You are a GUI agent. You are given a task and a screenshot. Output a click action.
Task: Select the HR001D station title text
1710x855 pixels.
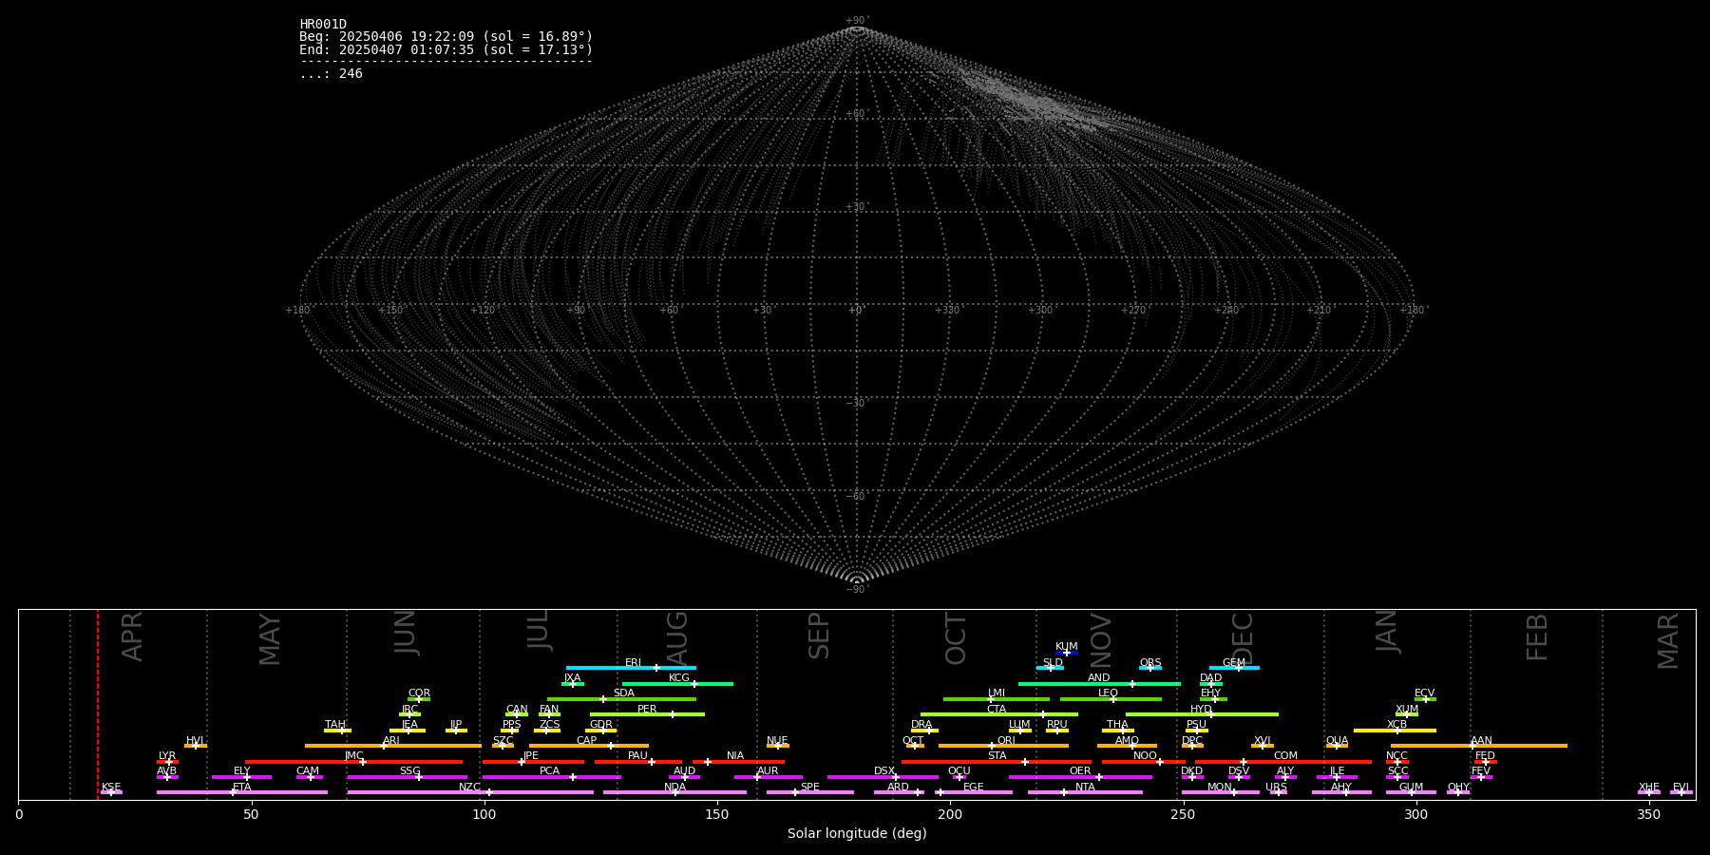tap(323, 25)
